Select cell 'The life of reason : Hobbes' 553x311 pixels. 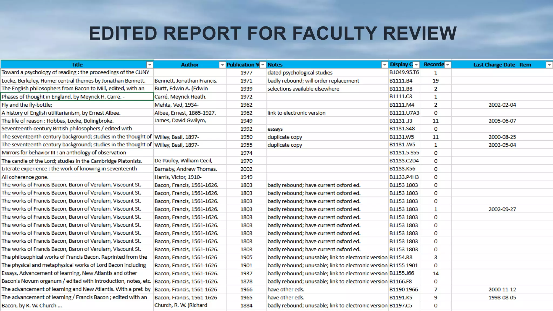(x=77, y=121)
